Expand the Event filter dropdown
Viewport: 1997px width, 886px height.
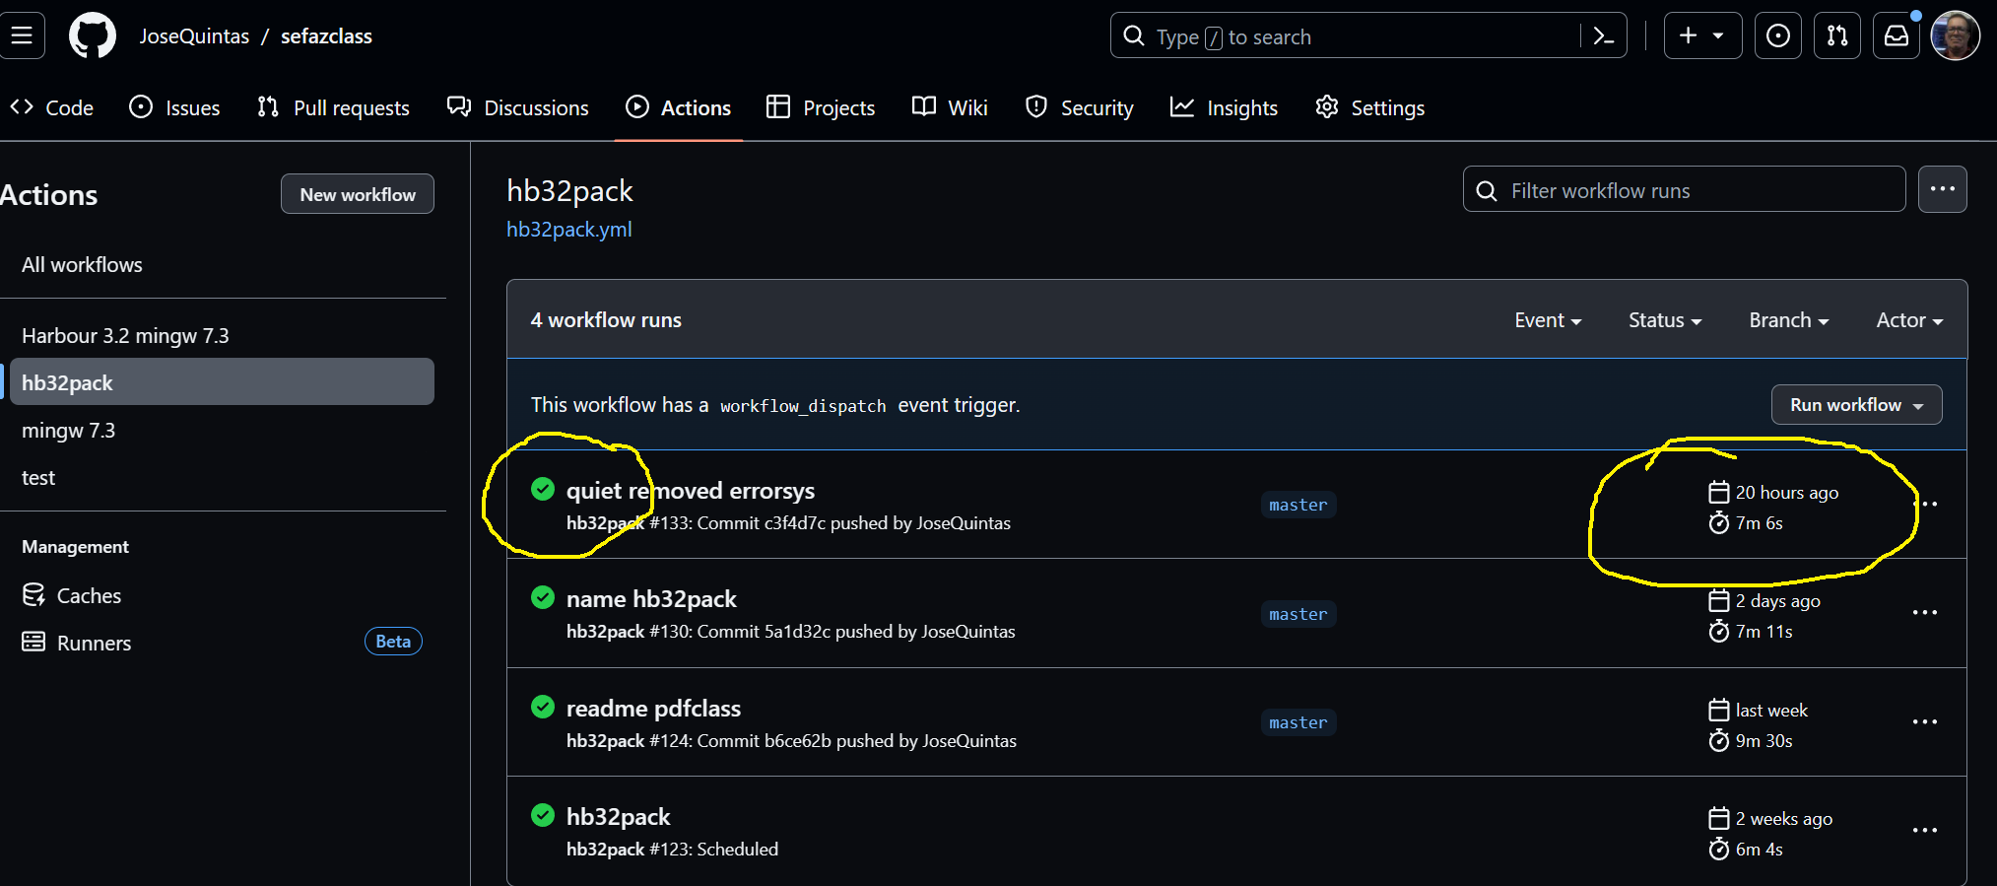coord(1547,320)
